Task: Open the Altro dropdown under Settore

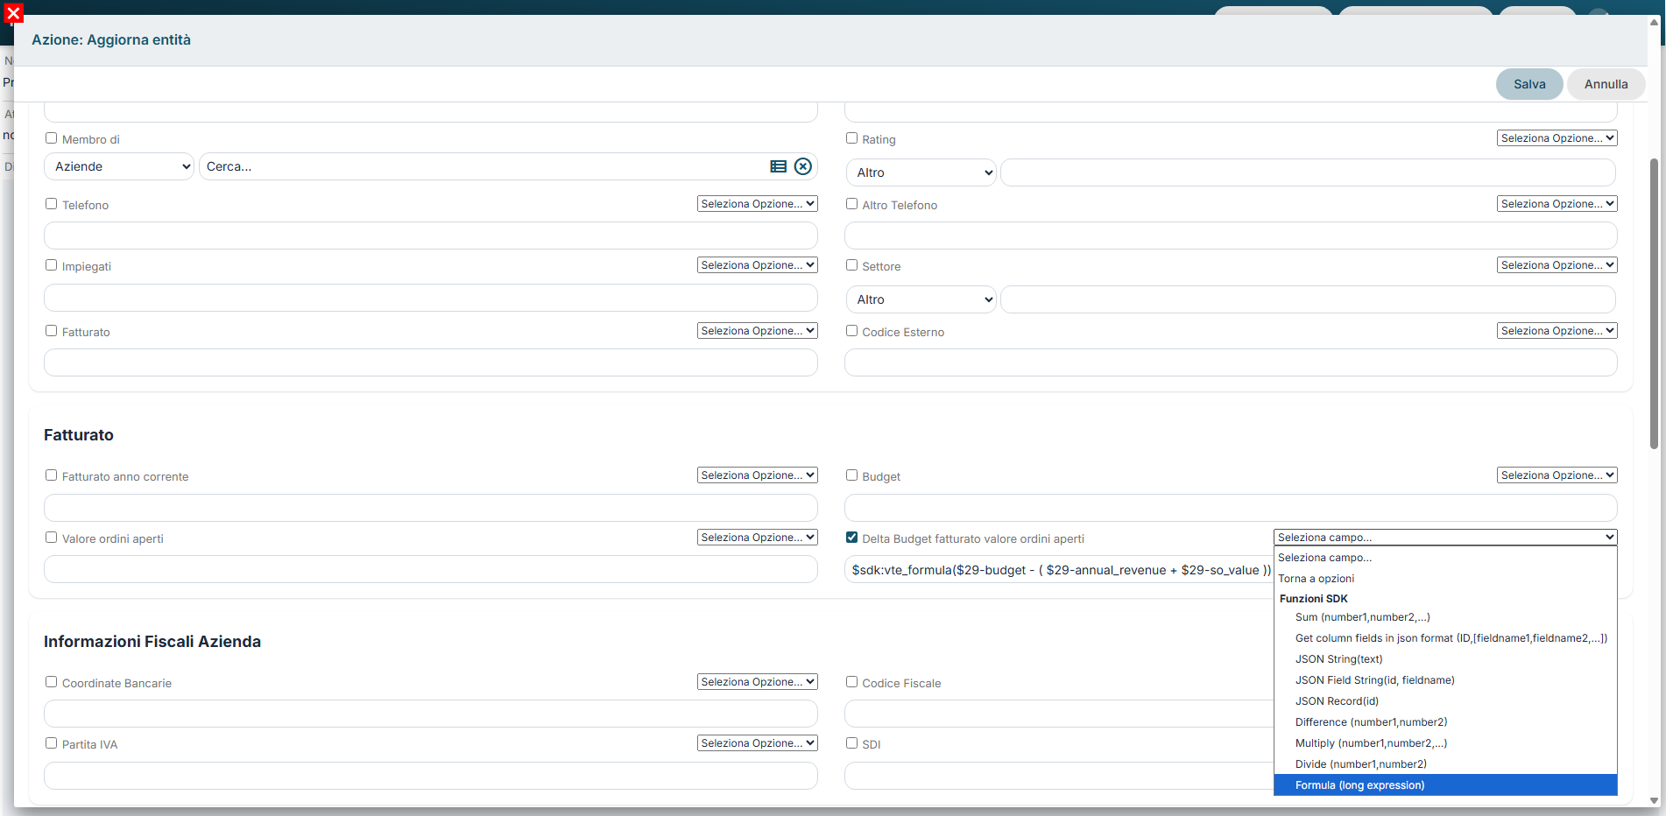Action: tap(921, 299)
